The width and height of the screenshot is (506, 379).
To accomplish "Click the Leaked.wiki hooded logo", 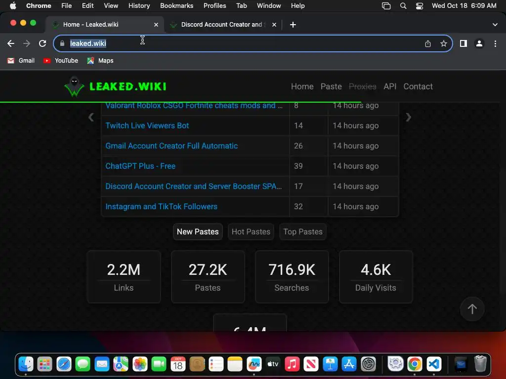I will coord(75,86).
